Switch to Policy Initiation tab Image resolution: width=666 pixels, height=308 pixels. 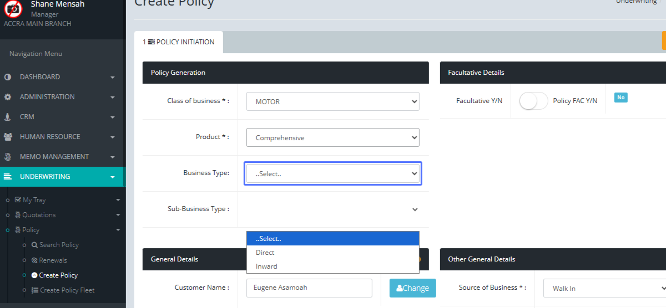pyautogui.click(x=178, y=42)
